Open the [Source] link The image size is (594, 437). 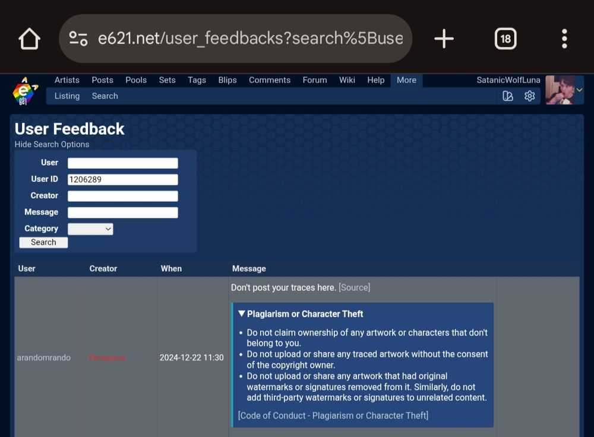(354, 287)
